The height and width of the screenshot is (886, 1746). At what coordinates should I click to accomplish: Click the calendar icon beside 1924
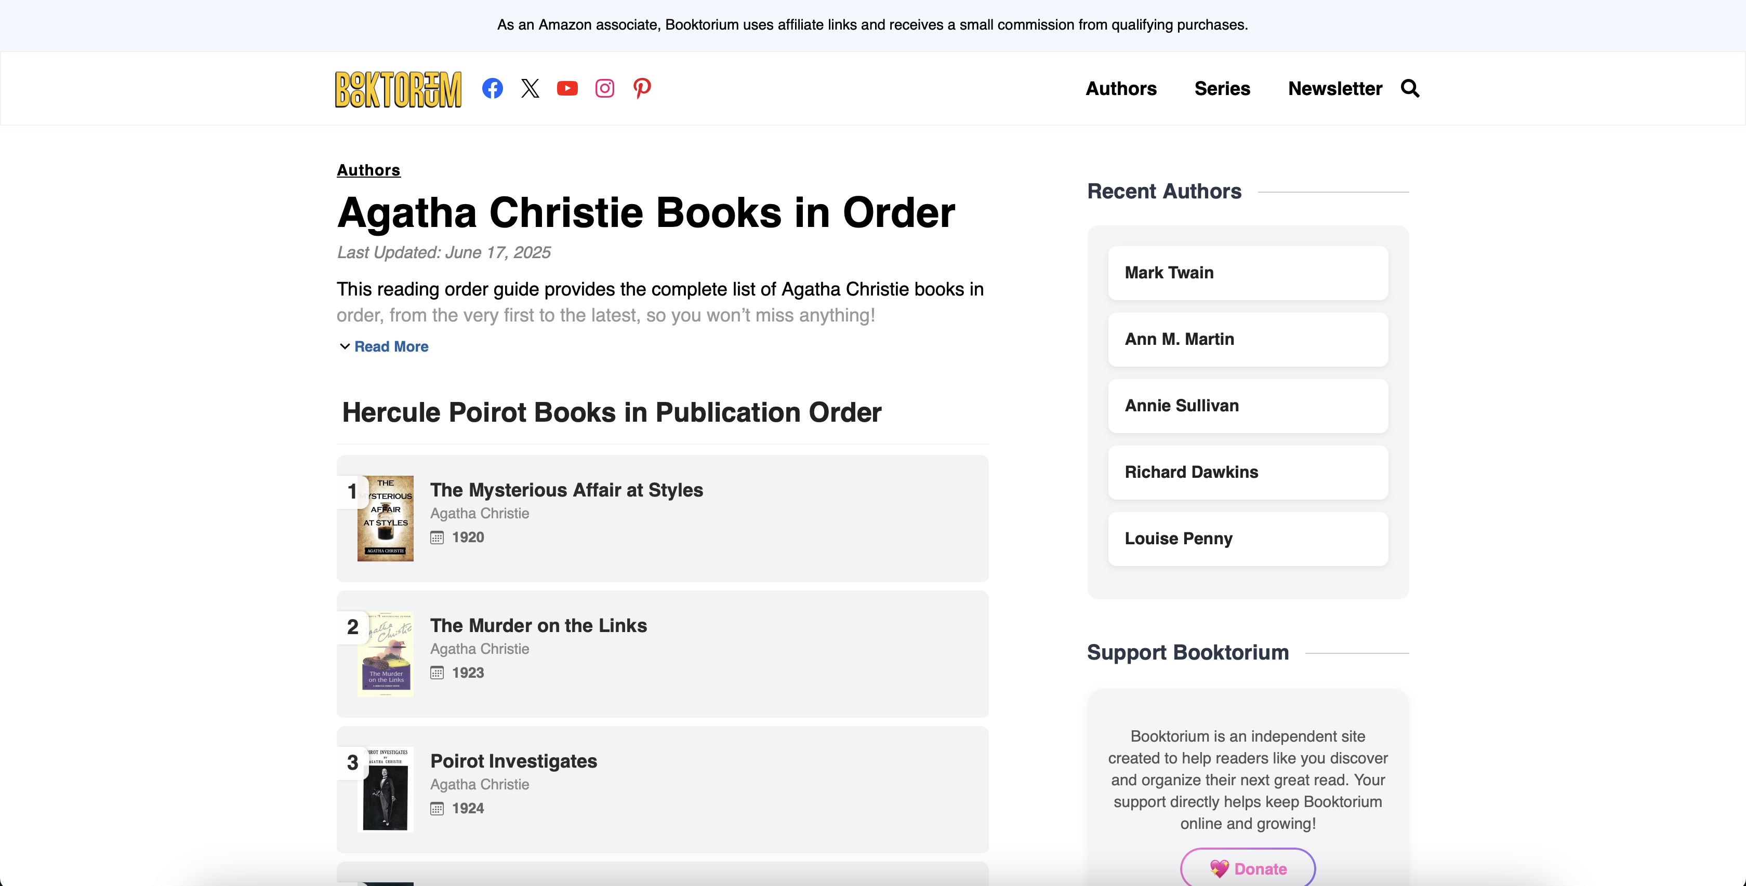point(437,808)
